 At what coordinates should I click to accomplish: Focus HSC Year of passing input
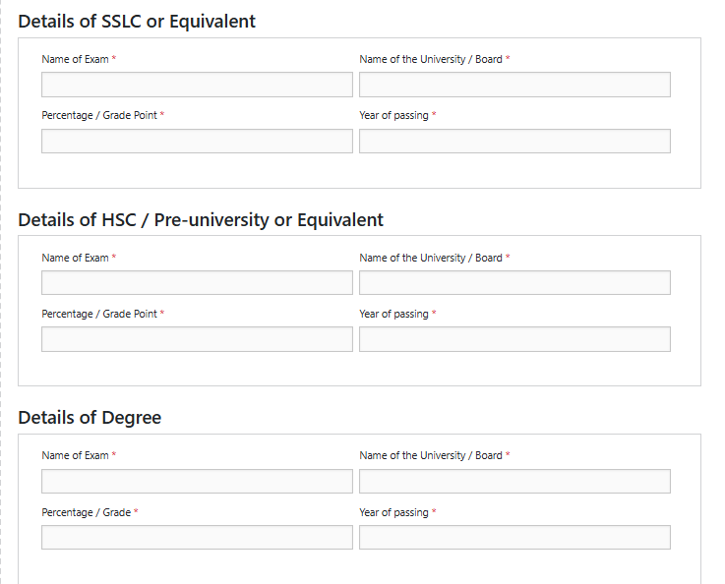pyautogui.click(x=514, y=339)
